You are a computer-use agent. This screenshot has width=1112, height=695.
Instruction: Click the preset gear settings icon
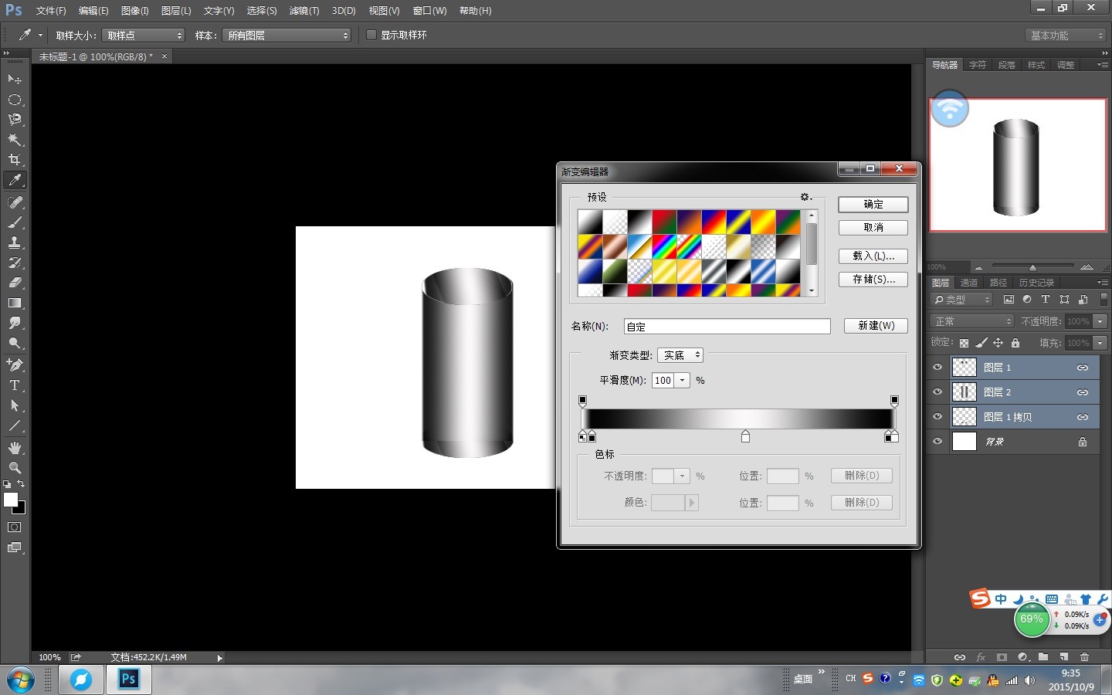[805, 197]
